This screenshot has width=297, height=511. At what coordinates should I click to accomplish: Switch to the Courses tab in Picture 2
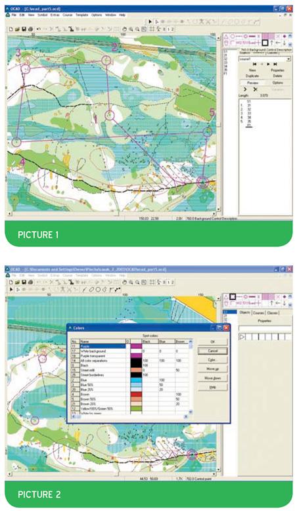coord(258,313)
